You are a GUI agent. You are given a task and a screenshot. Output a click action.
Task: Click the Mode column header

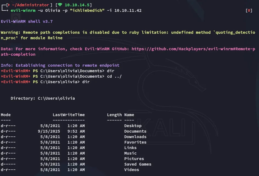pos(6,115)
